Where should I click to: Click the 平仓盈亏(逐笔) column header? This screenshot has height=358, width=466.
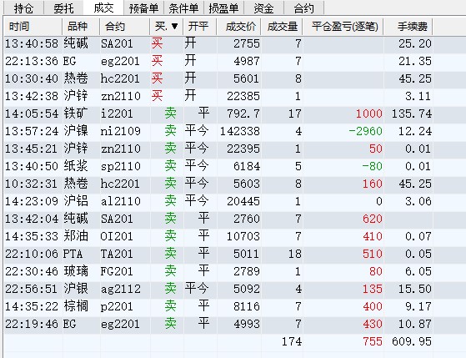(343, 27)
